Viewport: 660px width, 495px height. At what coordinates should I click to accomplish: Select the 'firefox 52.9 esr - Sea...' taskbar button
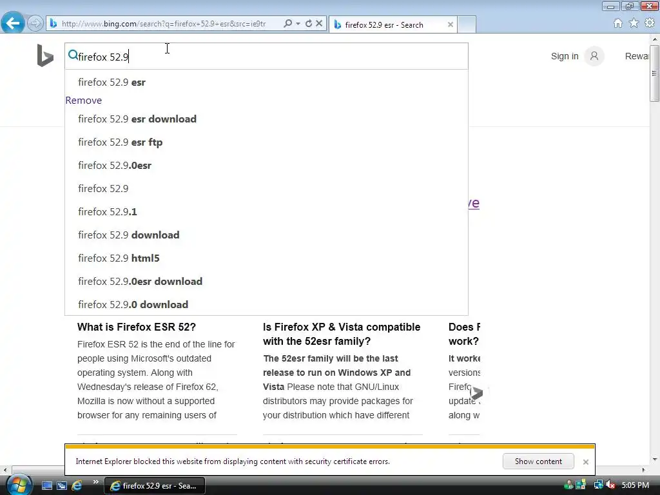pyautogui.click(x=155, y=486)
